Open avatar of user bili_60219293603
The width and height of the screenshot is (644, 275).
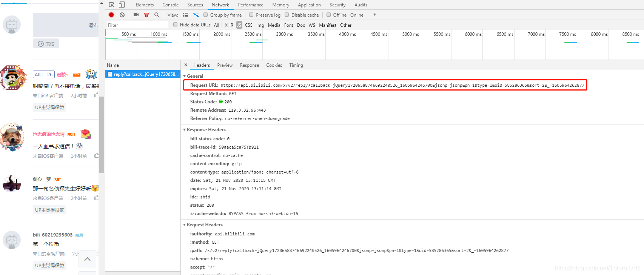[x=12, y=240]
